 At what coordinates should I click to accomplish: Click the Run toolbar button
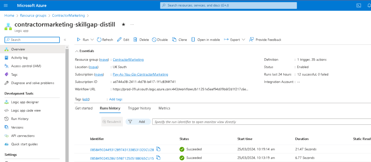[83, 40]
